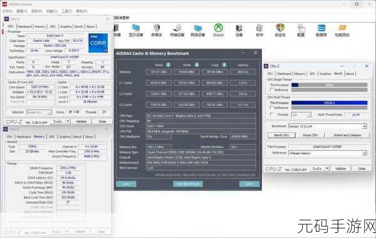Open the Selection Socket #1 dropdown
This screenshot has width=376, height=238.
coord(39,112)
